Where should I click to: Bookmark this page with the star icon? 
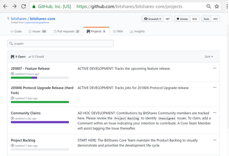(217, 6)
